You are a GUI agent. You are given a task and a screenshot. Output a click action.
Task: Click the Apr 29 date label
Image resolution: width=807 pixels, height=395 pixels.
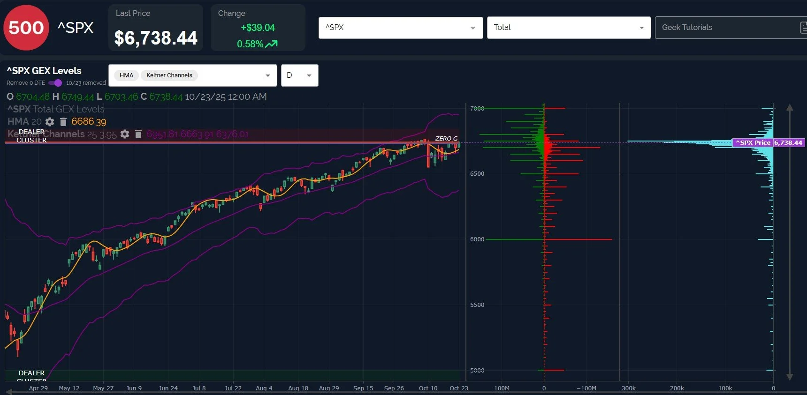click(38, 388)
